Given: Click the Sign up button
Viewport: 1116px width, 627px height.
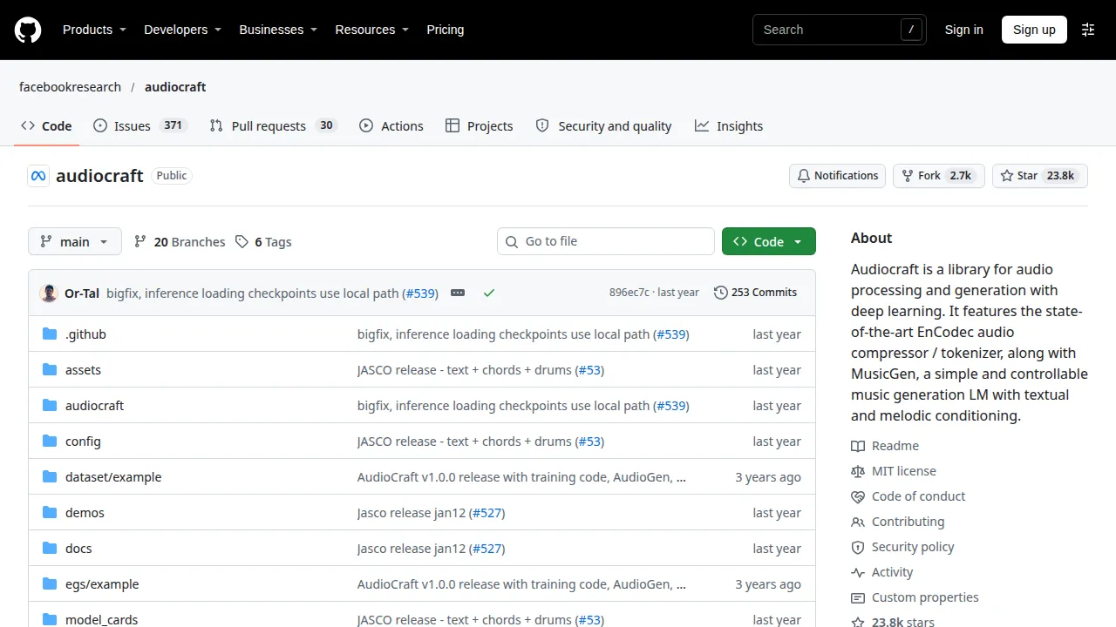Looking at the screenshot, I should point(1034,30).
